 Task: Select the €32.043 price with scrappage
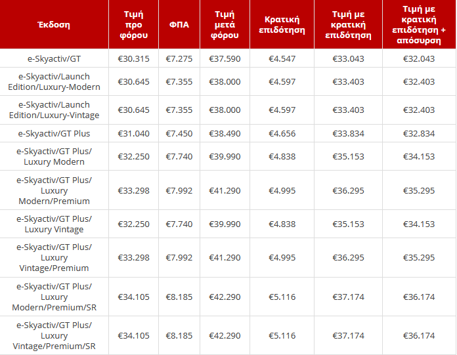(x=419, y=58)
